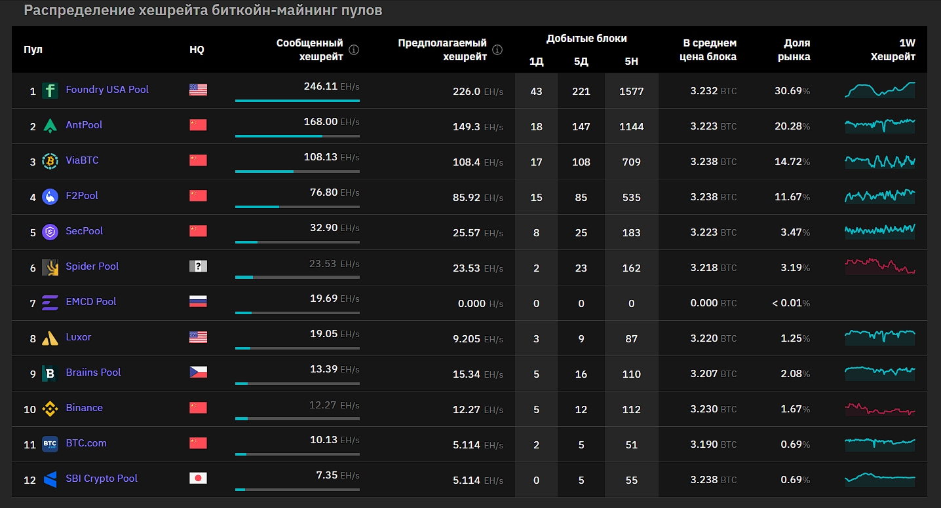Click Foundry USA reported hashrate progress bar
The height and width of the screenshot is (508, 941).
(x=297, y=101)
